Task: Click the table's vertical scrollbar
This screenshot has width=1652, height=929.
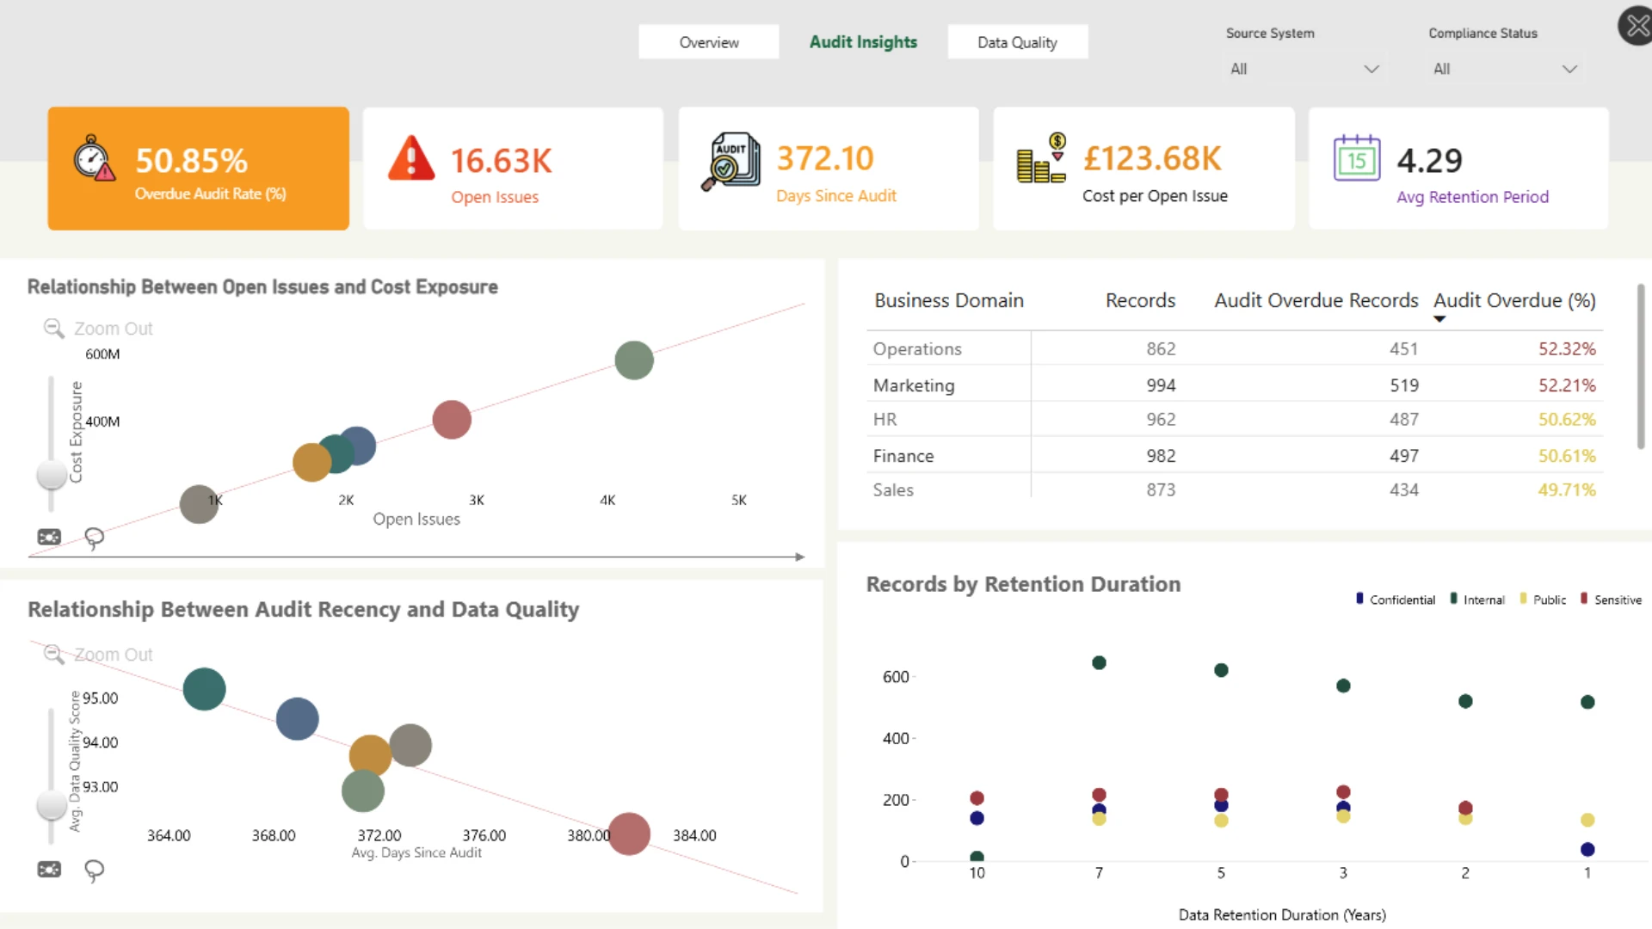Action: (1641, 366)
